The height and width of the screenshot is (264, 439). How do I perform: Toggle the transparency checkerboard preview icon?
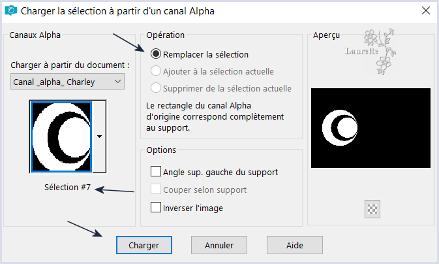[372, 209]
